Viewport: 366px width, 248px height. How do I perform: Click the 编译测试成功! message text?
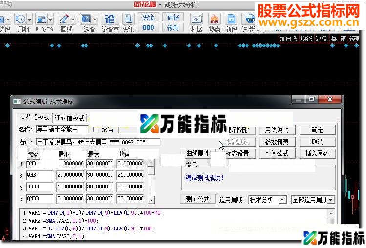204,178
